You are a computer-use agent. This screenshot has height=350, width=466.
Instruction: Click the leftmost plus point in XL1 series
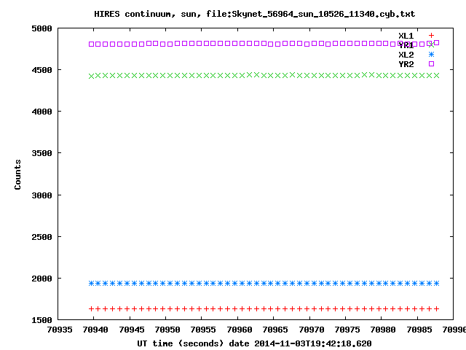(x=91, y=308)
